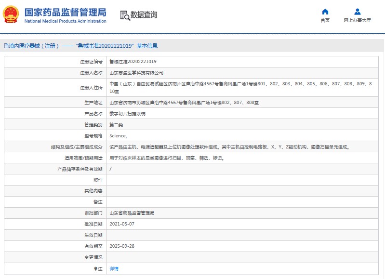This screenshot has height=279, width=385.
Task: Click the slash value for 储存条件
Action: point(110,169)
